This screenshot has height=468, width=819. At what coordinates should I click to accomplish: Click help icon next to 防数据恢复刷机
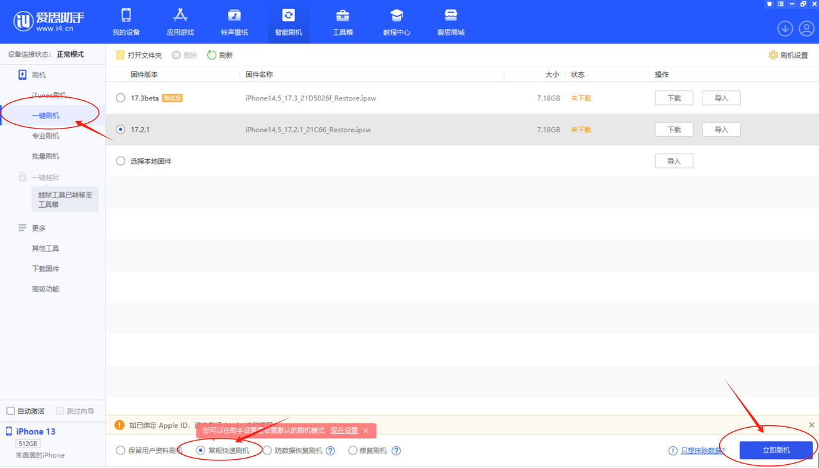[x=330, y=451]
